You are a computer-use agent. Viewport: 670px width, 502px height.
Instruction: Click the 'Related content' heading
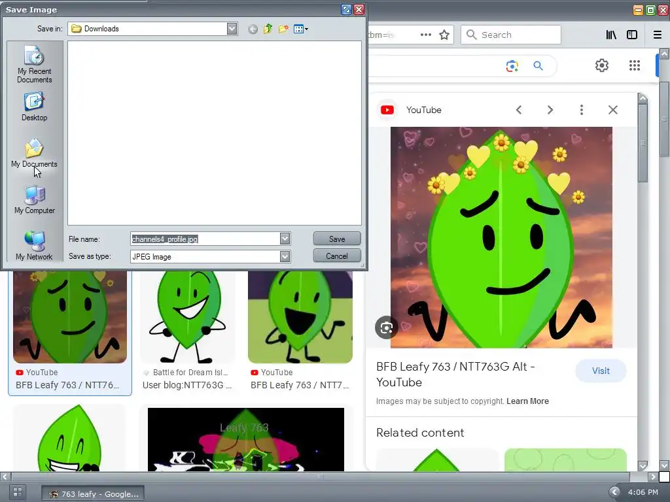click(419, 433)
